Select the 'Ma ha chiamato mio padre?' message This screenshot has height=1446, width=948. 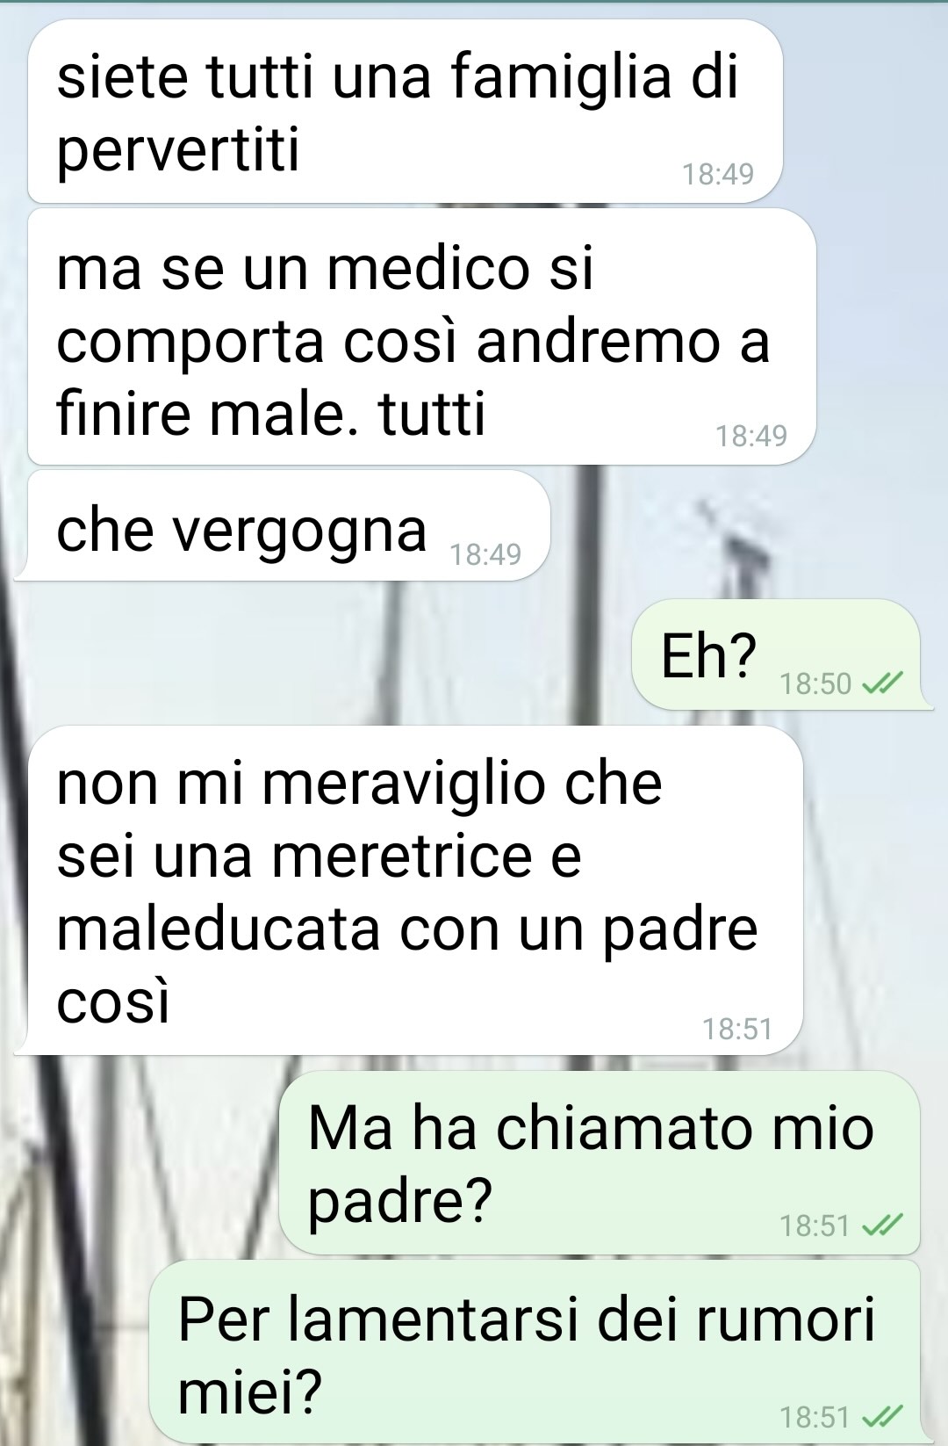pos(600,1163)
